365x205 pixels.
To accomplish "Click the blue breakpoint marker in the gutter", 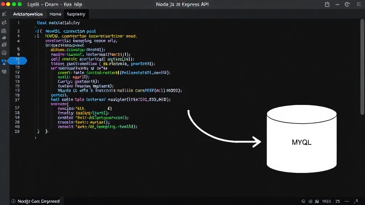I will click(x=17, y=61).
